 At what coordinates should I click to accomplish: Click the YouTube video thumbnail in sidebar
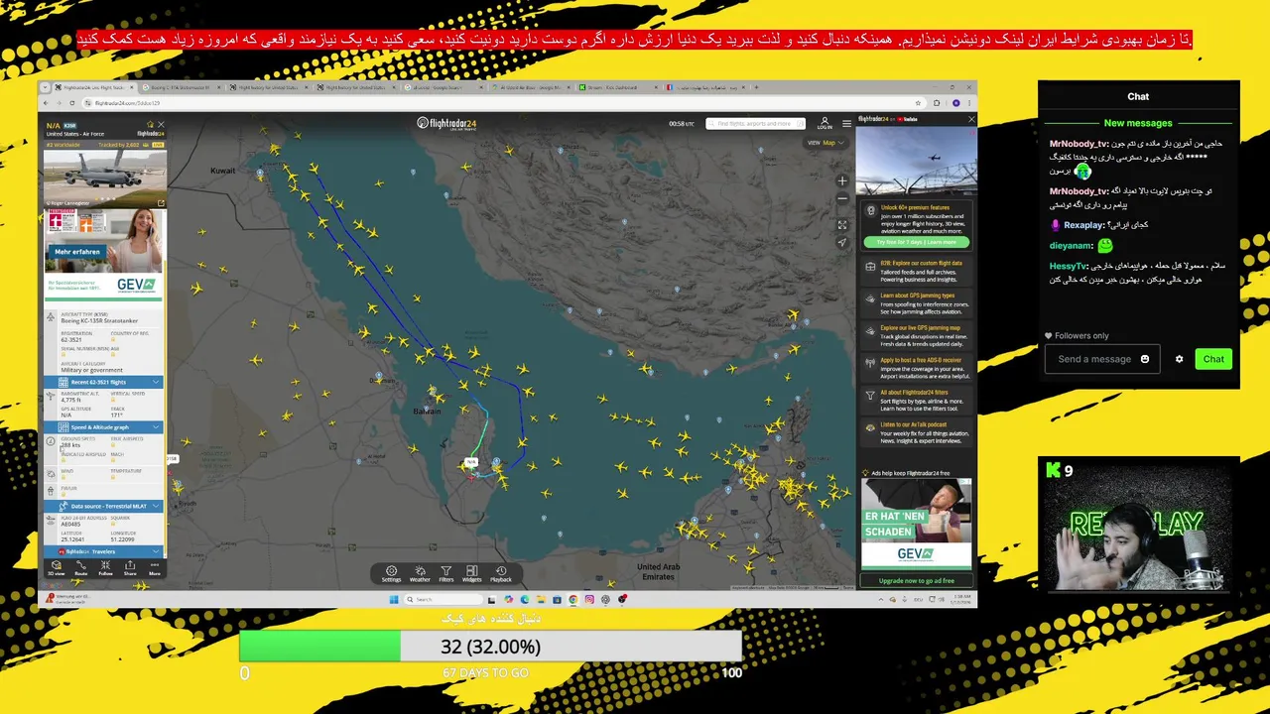click(x=916, y=162)
